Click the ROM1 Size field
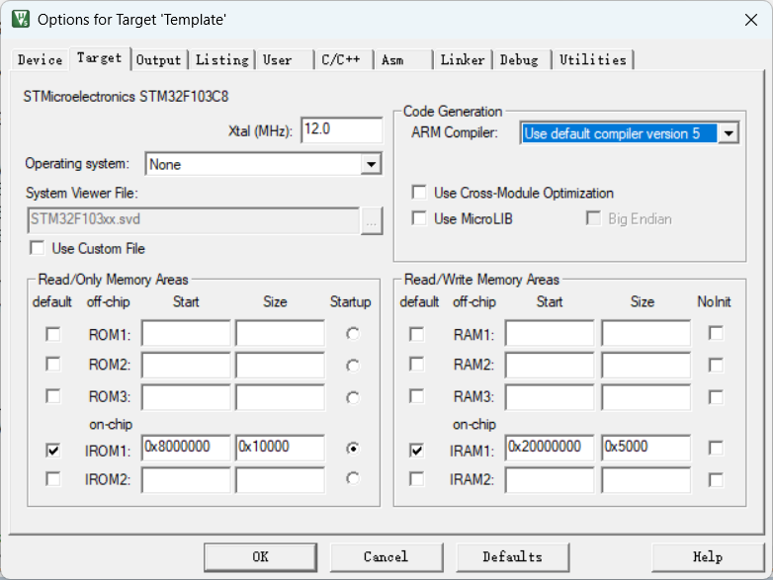This screenshot has height=580, width=773. pyautogui.click(x=280, y=334)
